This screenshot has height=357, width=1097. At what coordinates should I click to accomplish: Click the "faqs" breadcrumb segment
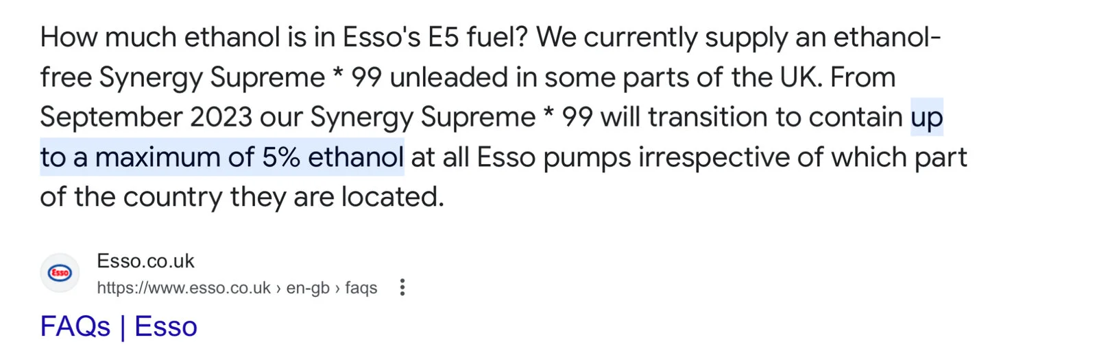point(361,288)
